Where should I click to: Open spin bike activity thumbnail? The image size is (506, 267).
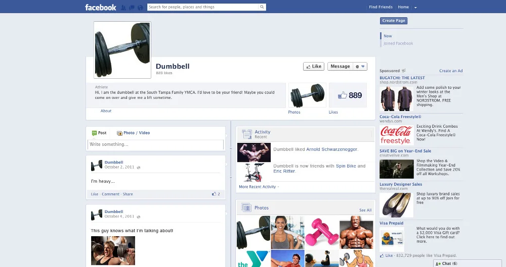tap(254, 173)
